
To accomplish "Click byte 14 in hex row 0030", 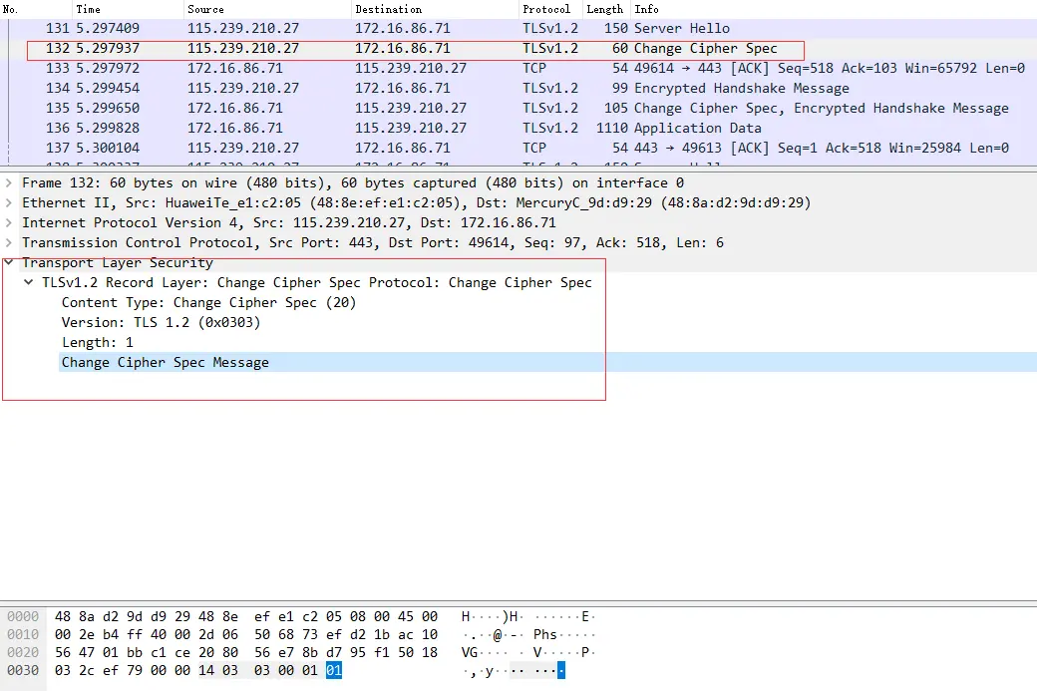I will click(x=206, y=670).
